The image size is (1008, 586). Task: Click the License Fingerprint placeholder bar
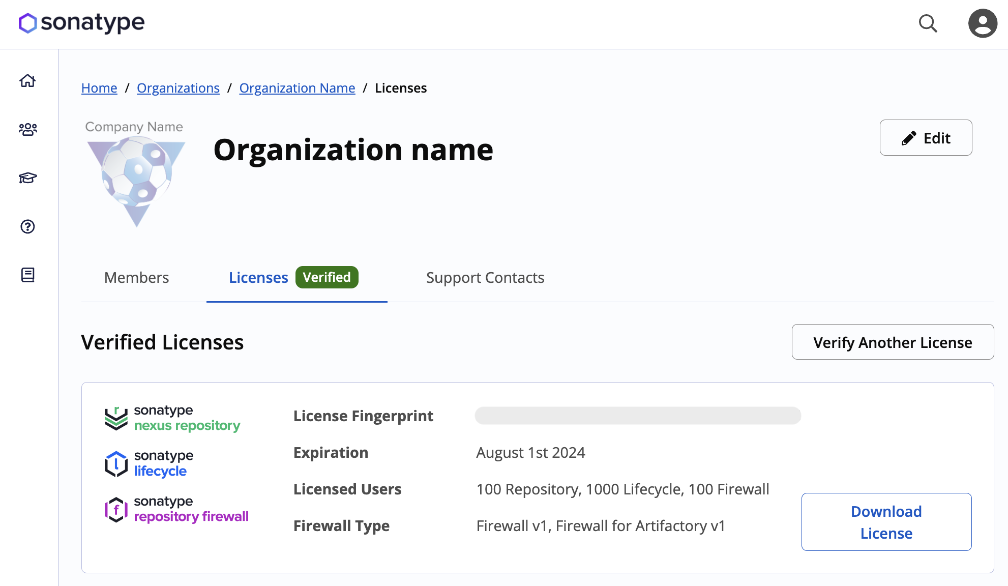click(x=638, y=416)
